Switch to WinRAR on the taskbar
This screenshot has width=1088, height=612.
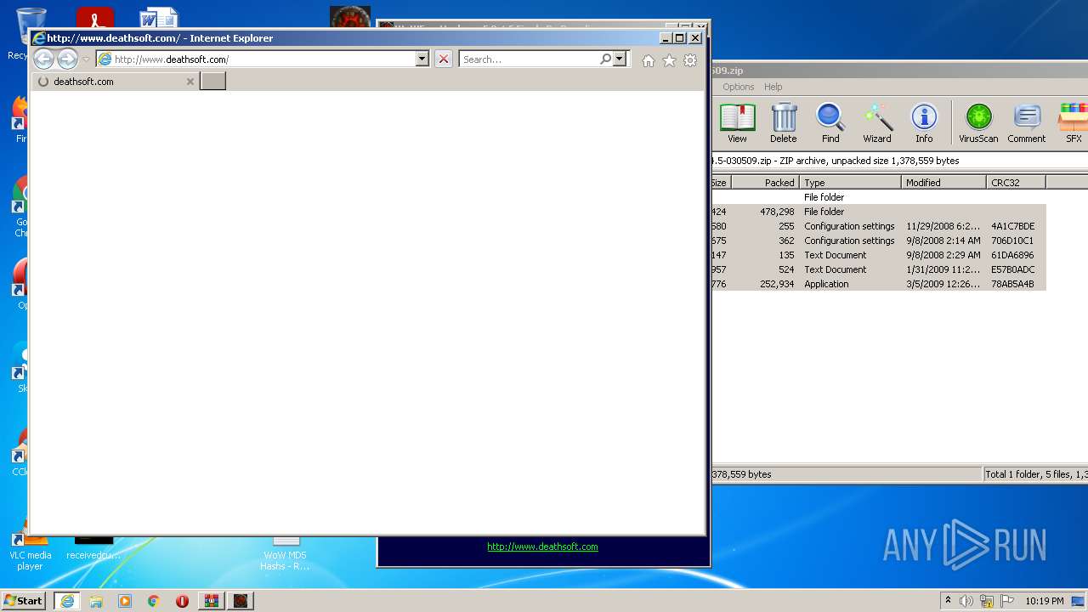211,600
